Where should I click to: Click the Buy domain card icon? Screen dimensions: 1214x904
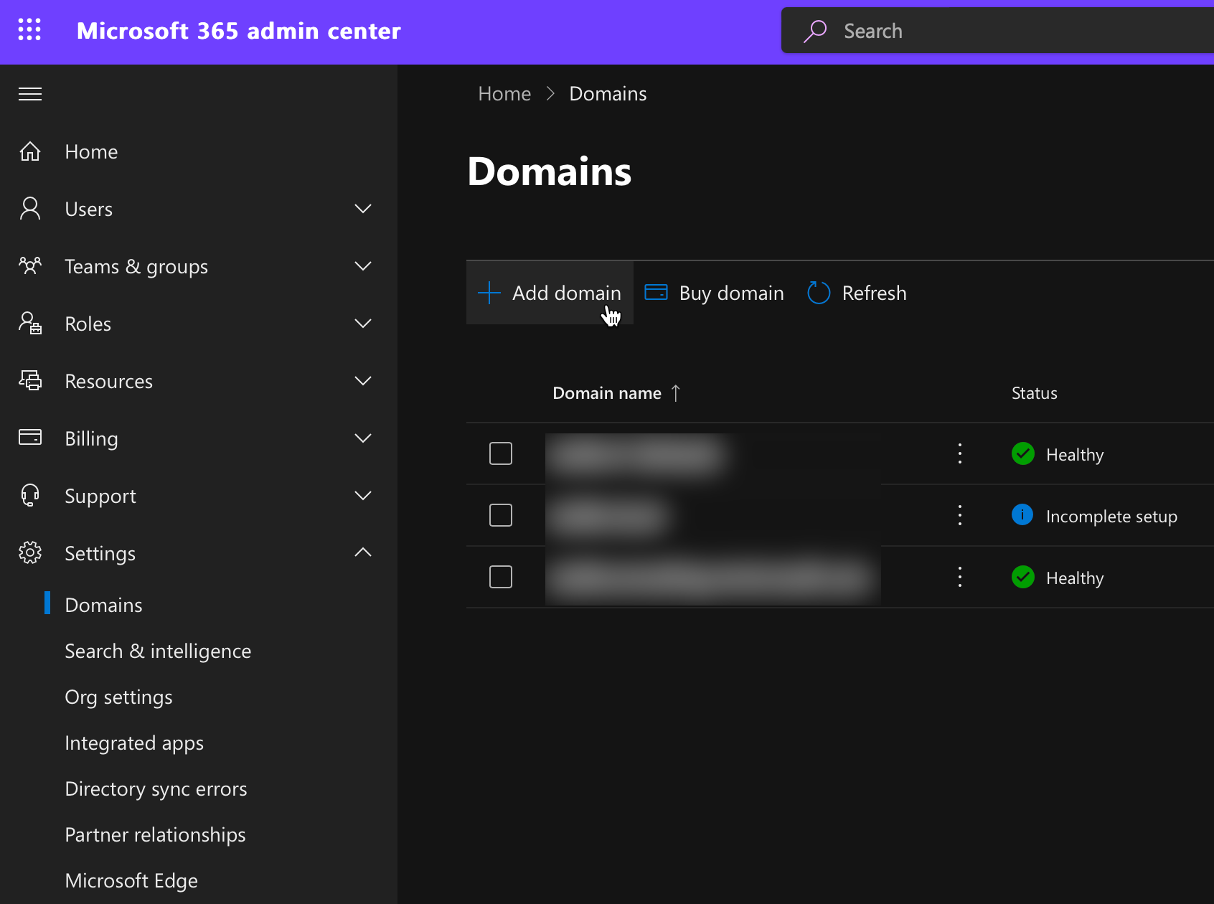(656, 293)
